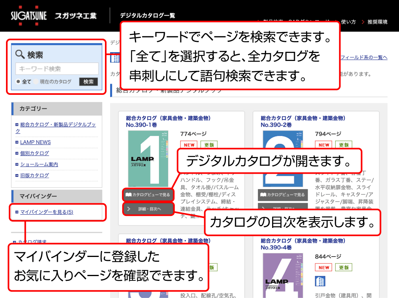399x298 pixels.
Task: Click the スガツネ工業 company name text
Action: 75,16
